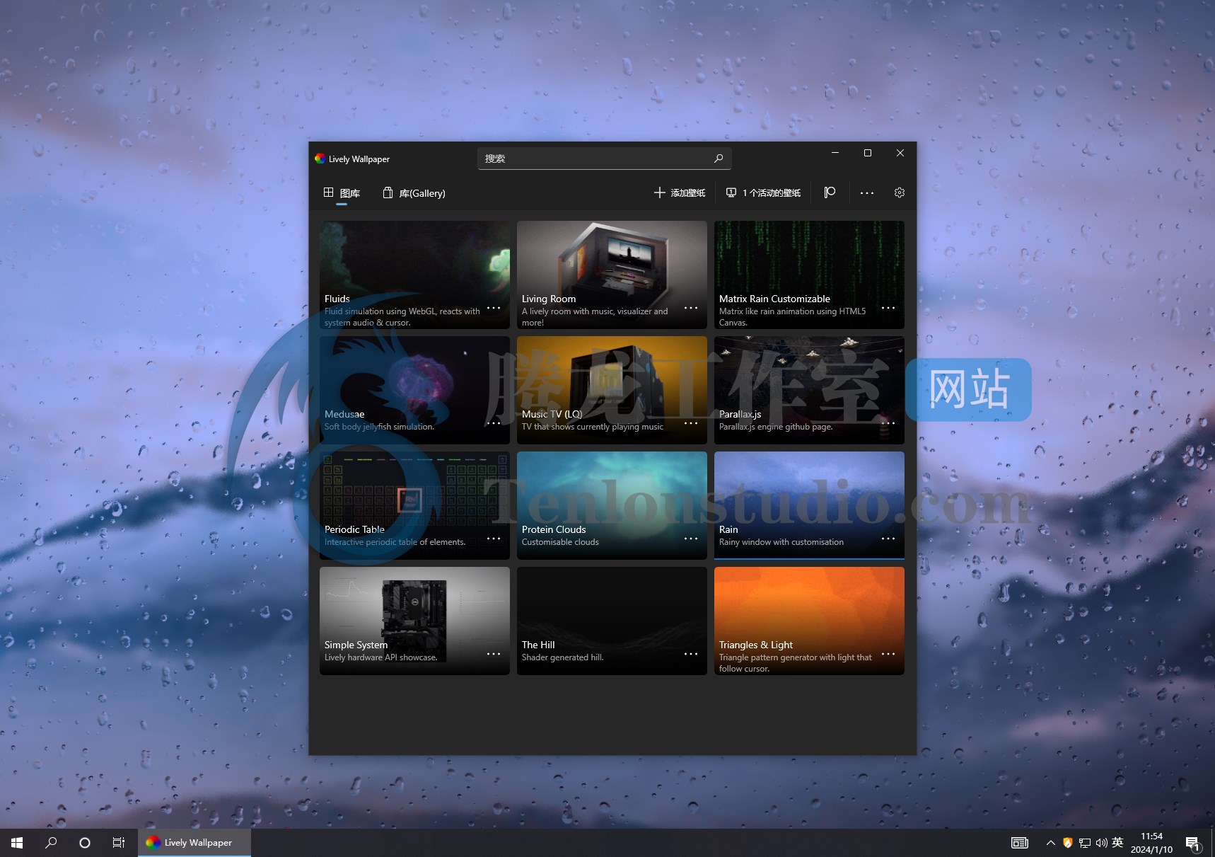The width and height of the screenshot is (1215, 857).
Task: Select the Protein Clouds wallpaper
Action: click(x=612, y=505)
